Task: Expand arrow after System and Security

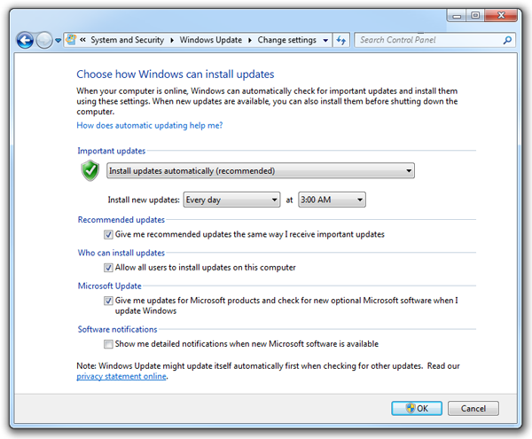Action: point(172,41)
